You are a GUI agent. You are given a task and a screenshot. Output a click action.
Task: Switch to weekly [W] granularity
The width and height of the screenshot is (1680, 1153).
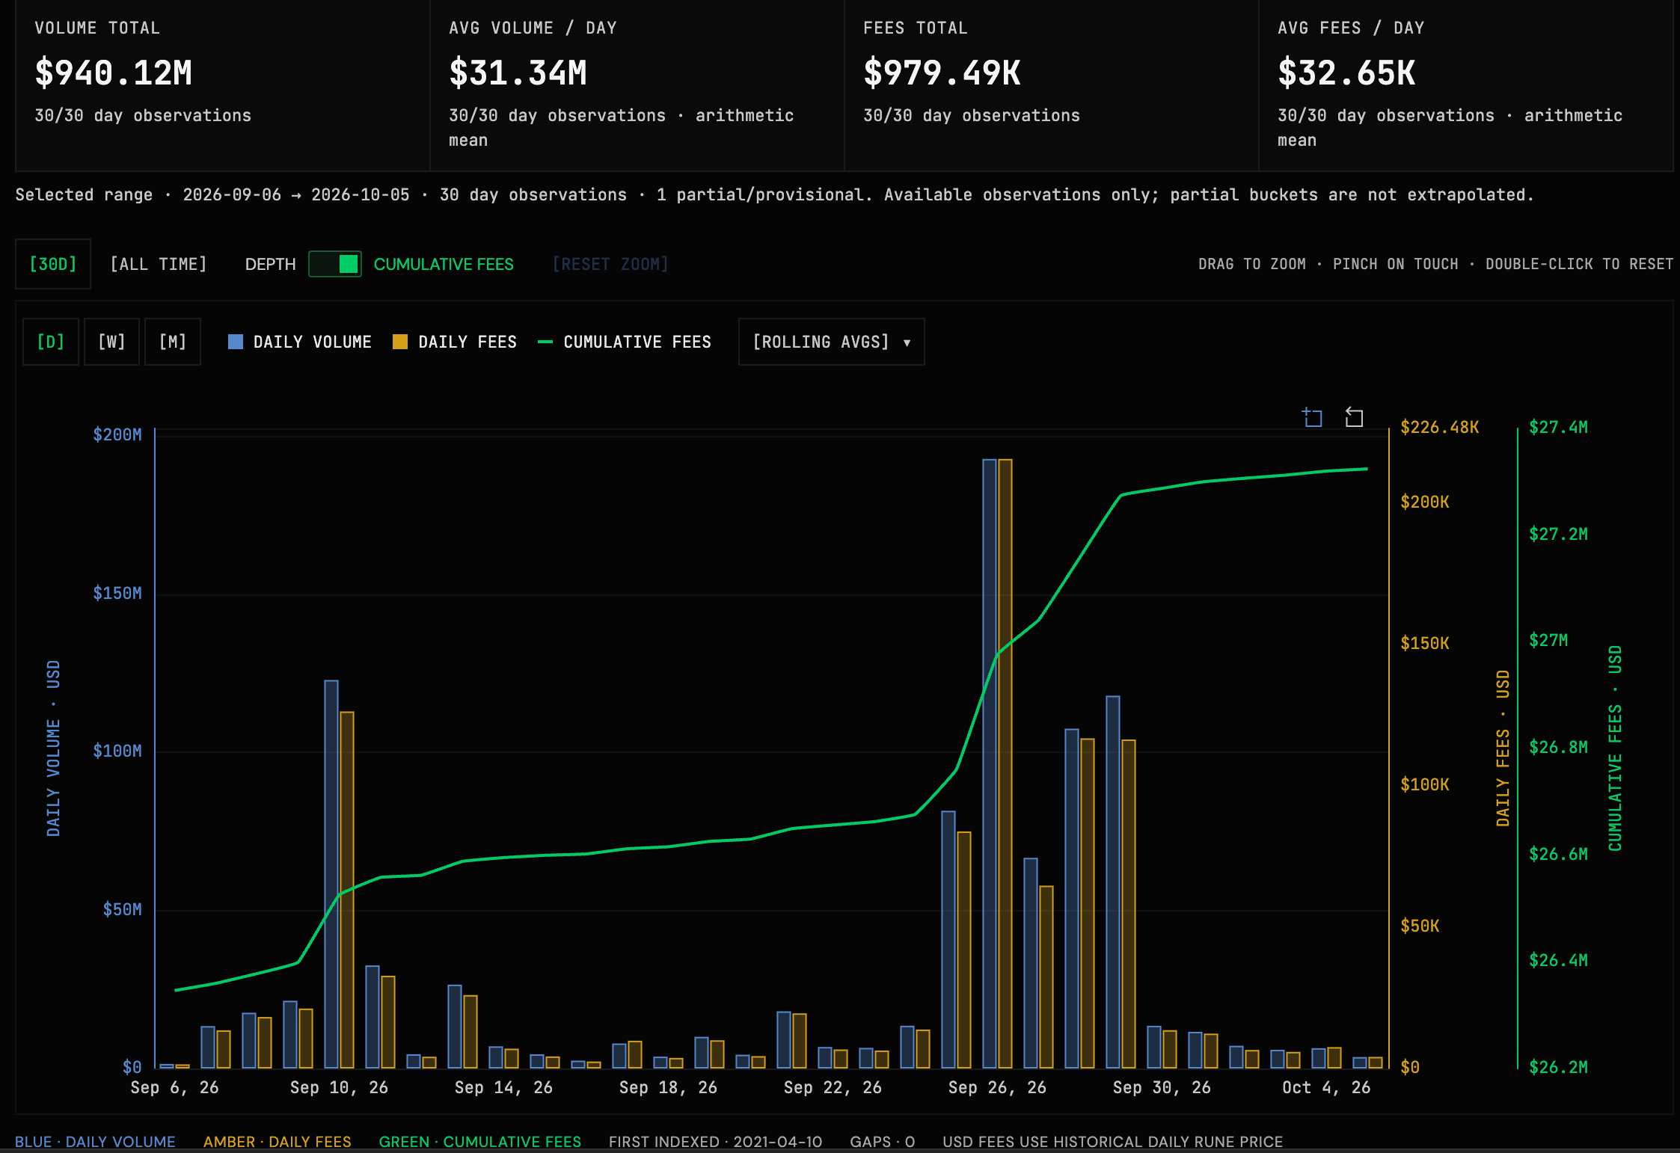[x=111, y=342]
